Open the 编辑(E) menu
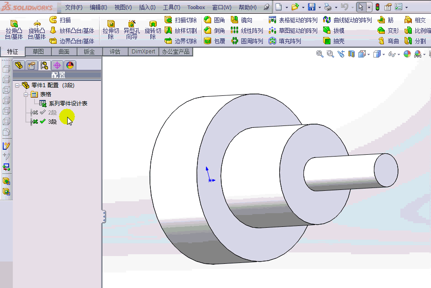This screenshot has width=431, height=288. (98, 7)
